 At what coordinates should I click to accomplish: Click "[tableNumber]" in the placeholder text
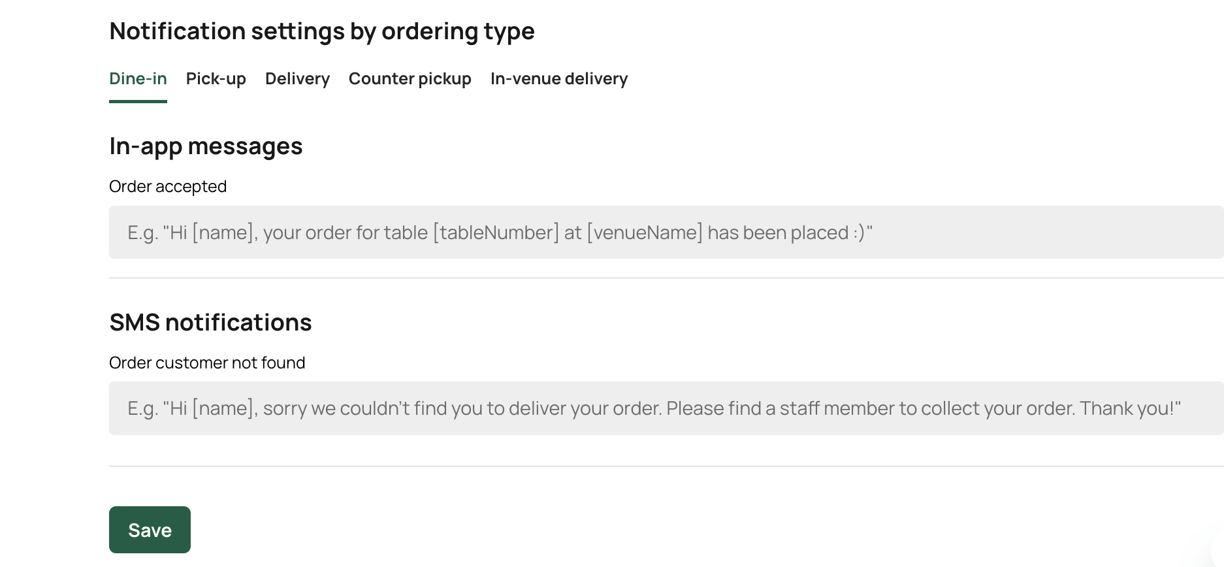tap(496, 233)
